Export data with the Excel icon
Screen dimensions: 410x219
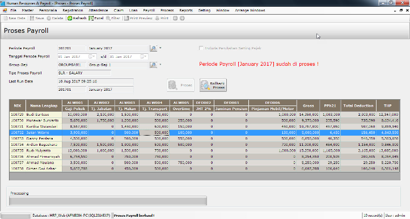point(91,18)
